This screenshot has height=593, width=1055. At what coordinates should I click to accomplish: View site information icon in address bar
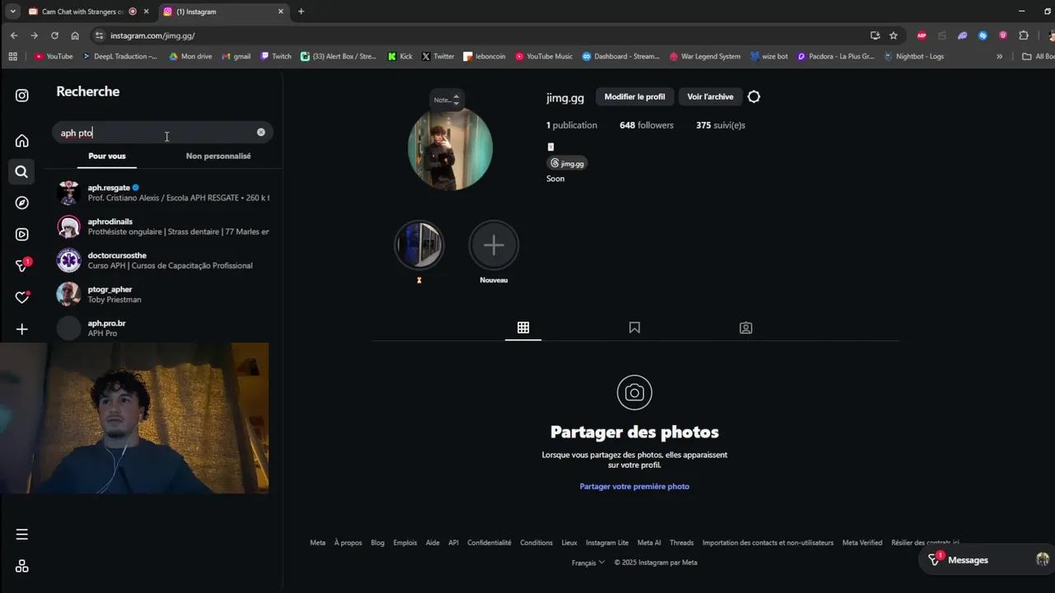click(100, 35)
